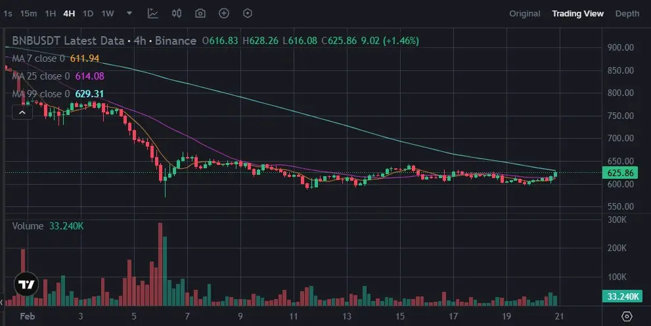The image size is (651, 326).
Task: Select the 1W timeframe button
Action: pos(108,14)
